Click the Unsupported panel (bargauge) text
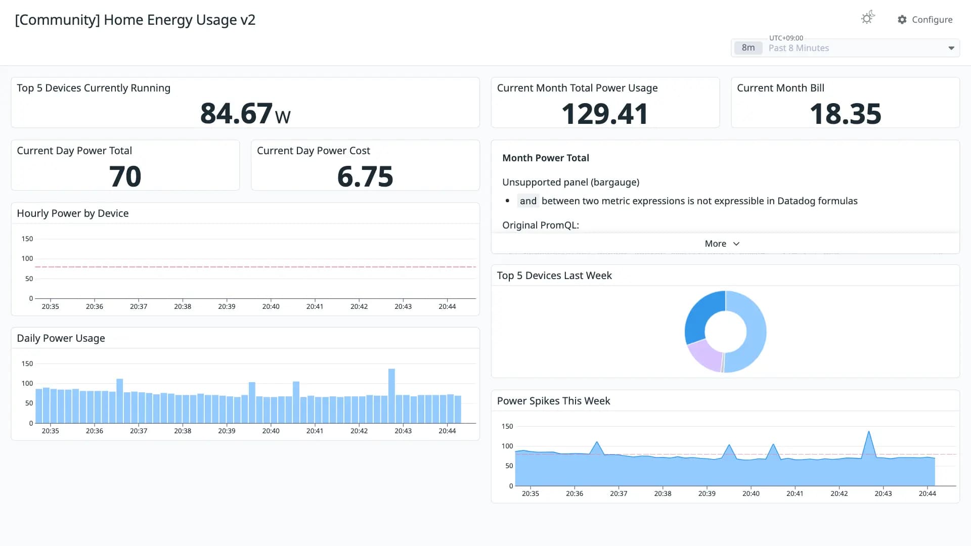Screen dimensions: 971x546 click(570, 182)
